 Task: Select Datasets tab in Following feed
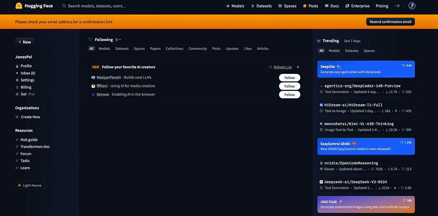pos(122,49)
